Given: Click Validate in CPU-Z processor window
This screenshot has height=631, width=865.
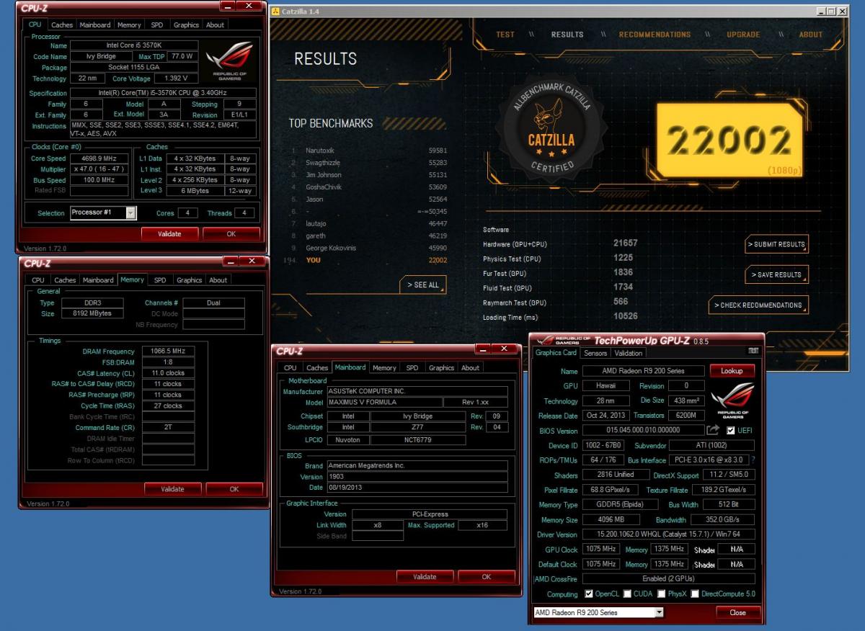Looking at the screenshot, I should [169, 233].
